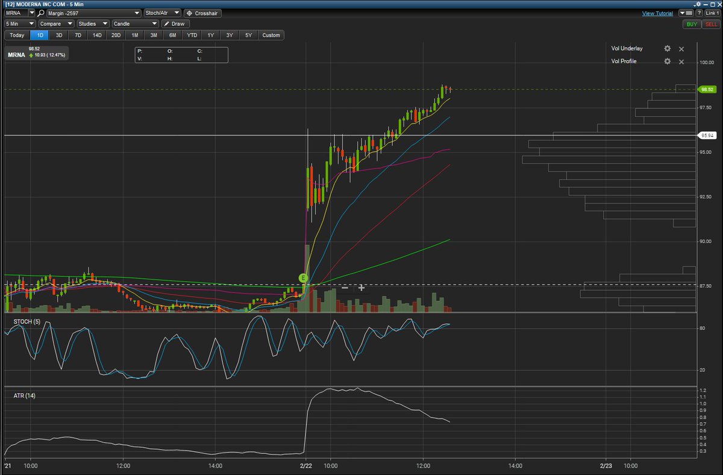Click the green E earnings marker
This screenshot has height=475, width=723.
coord(303,278)
